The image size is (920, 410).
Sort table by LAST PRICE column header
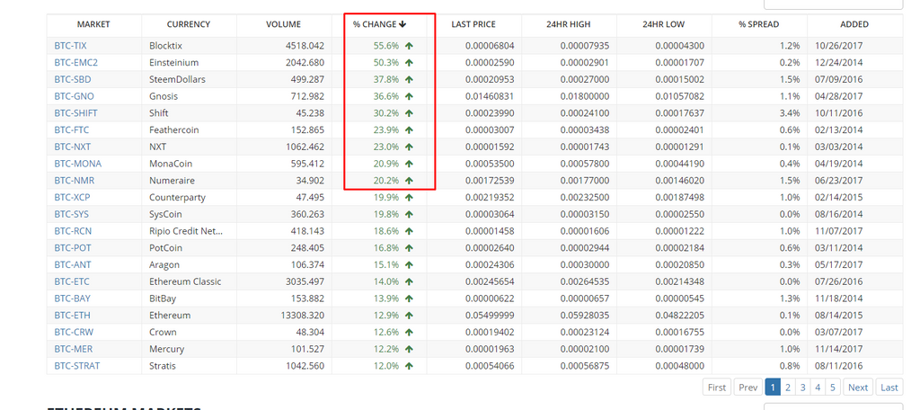(473, 24)
